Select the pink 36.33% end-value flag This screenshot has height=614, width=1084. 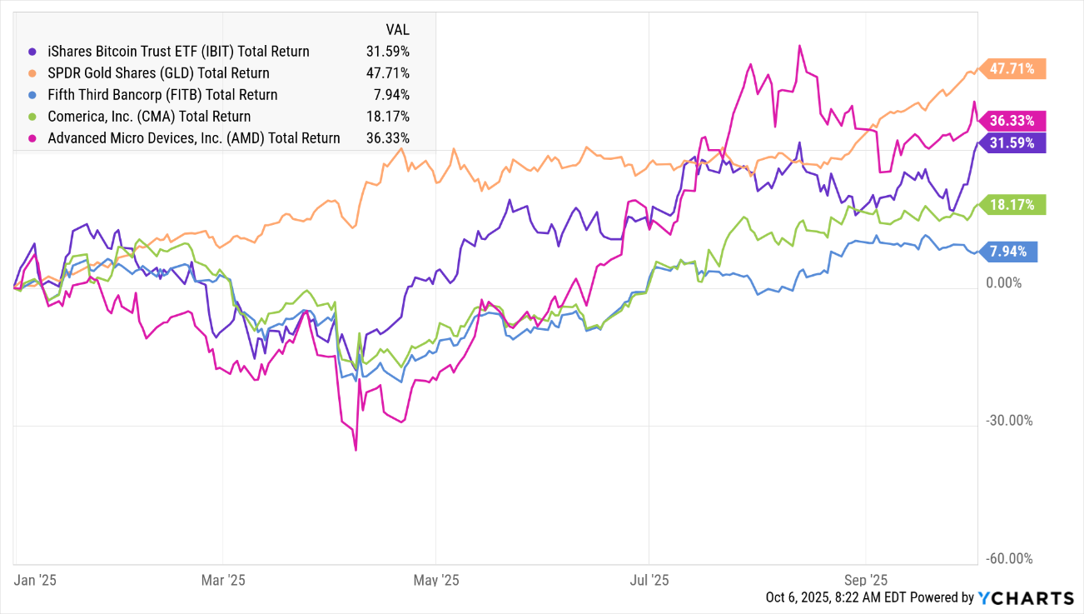[1013, 121]
